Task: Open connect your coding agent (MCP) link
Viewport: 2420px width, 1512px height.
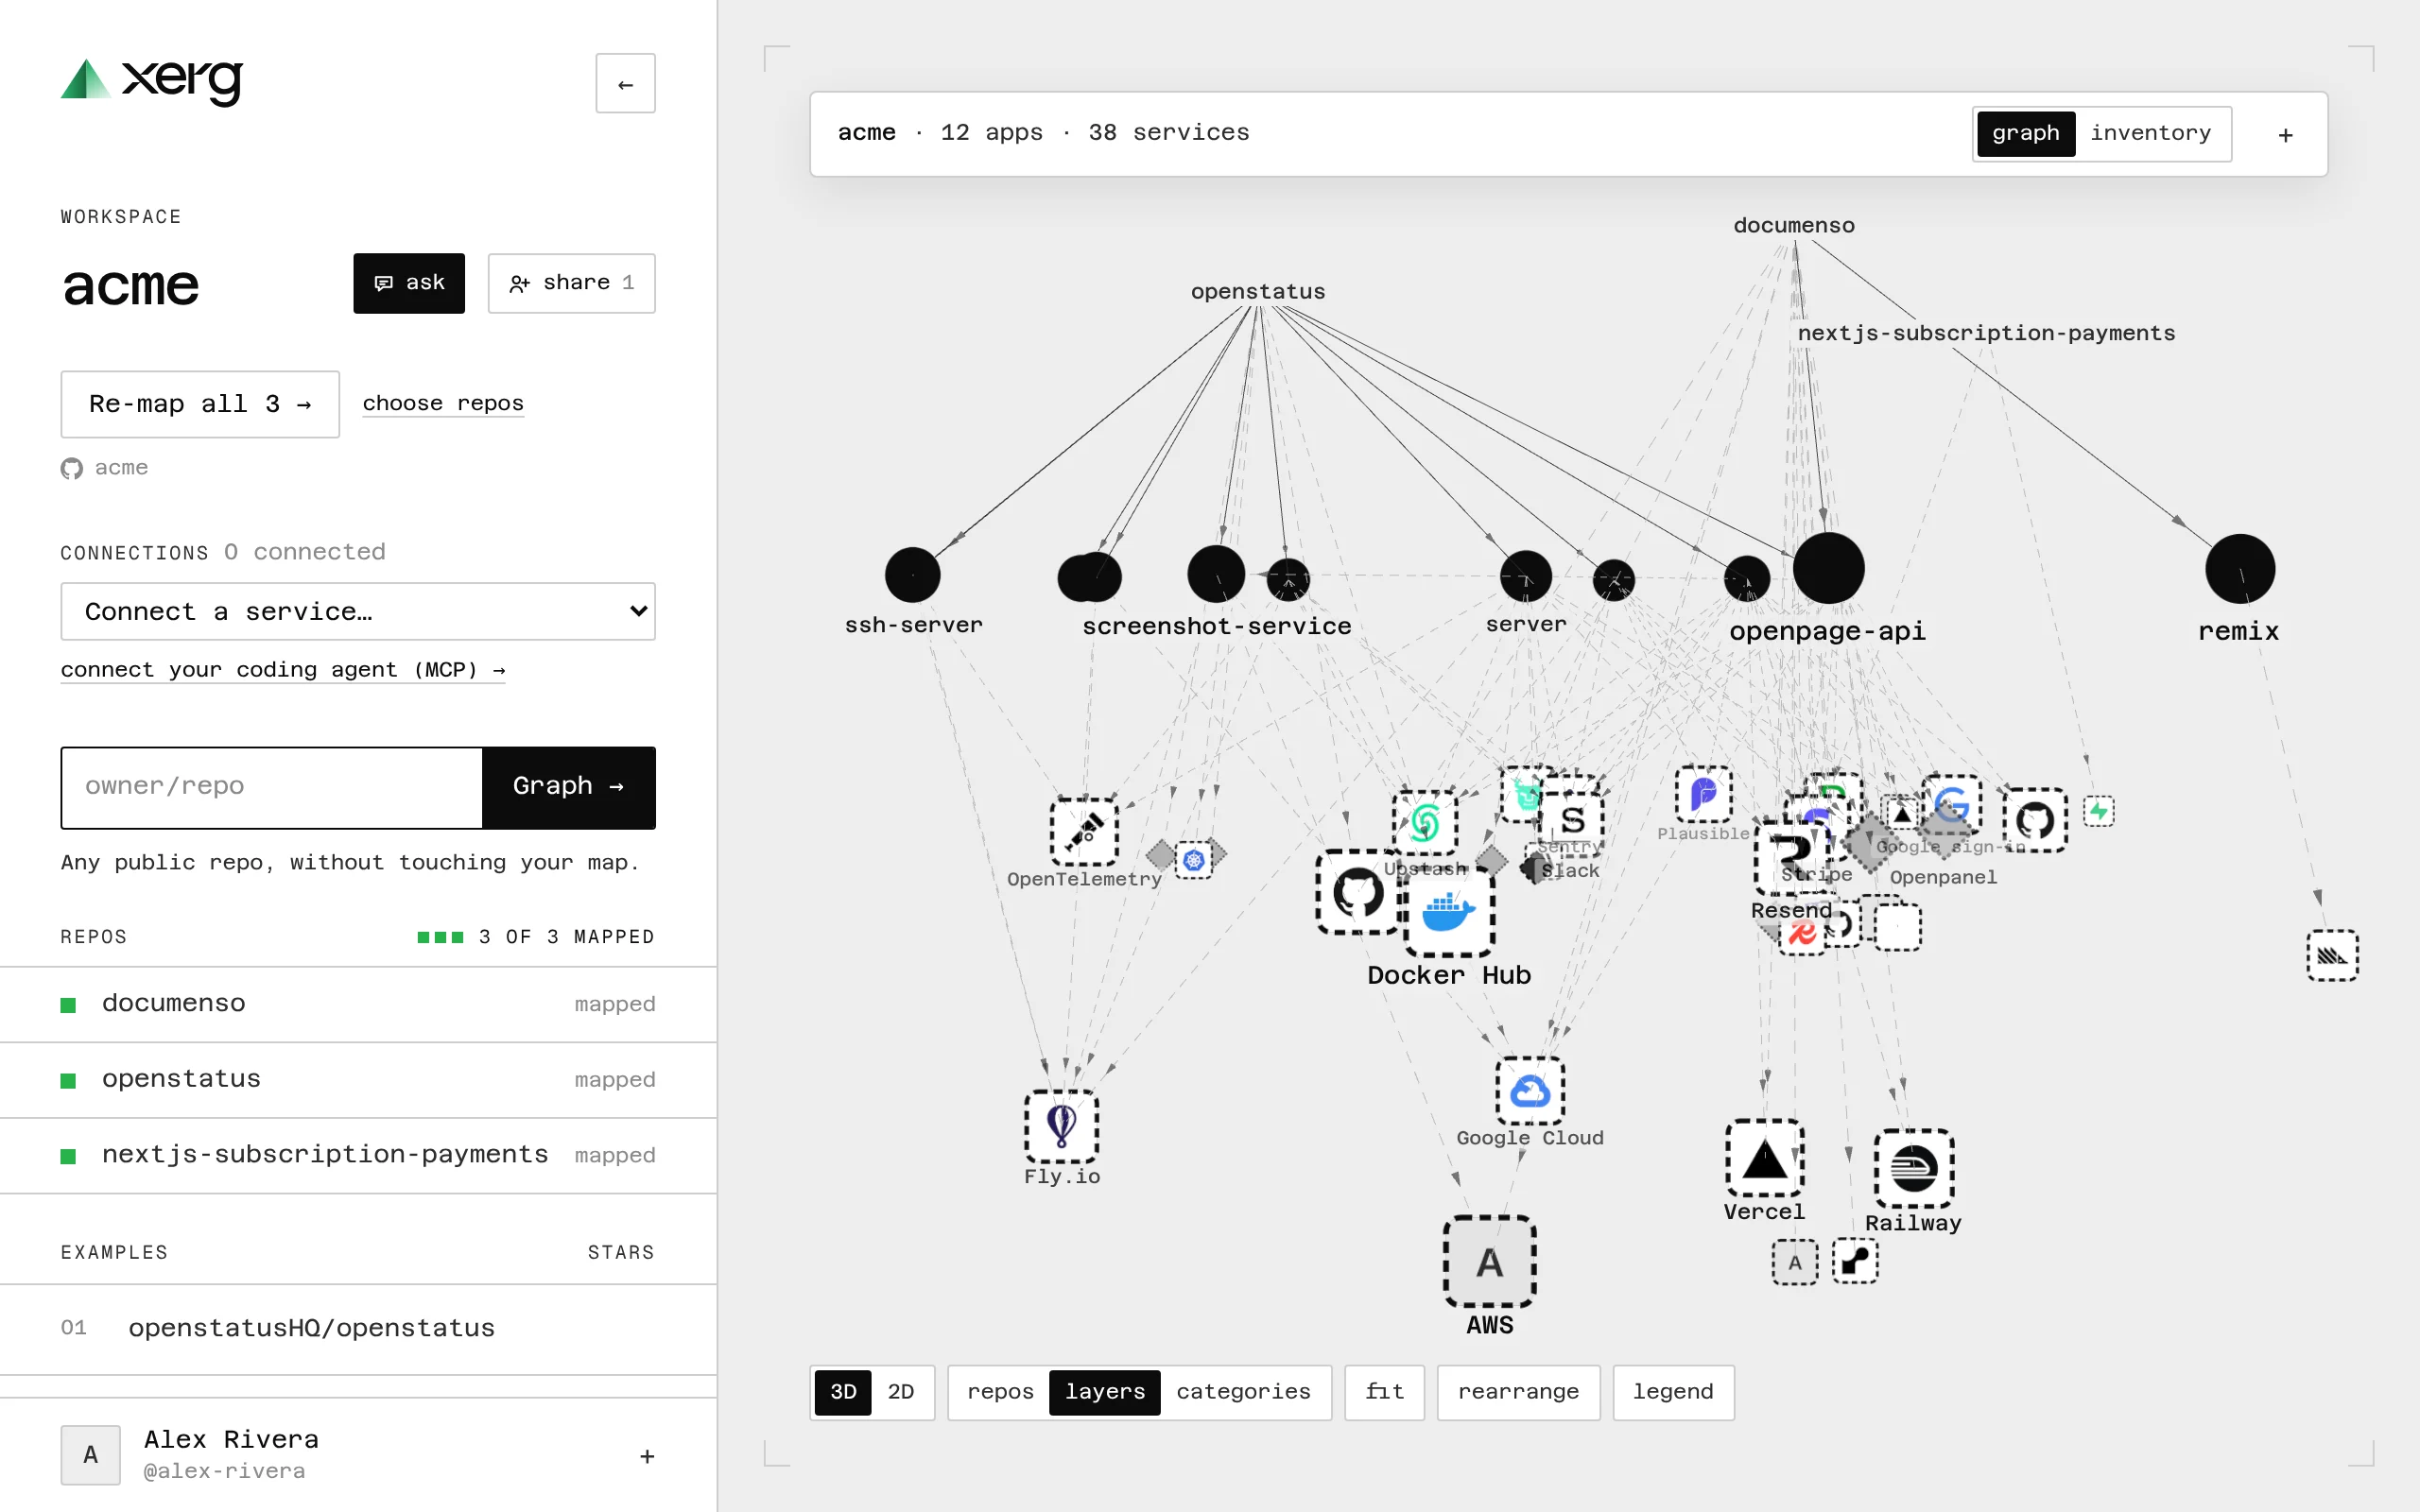Action: coord(283,670)
